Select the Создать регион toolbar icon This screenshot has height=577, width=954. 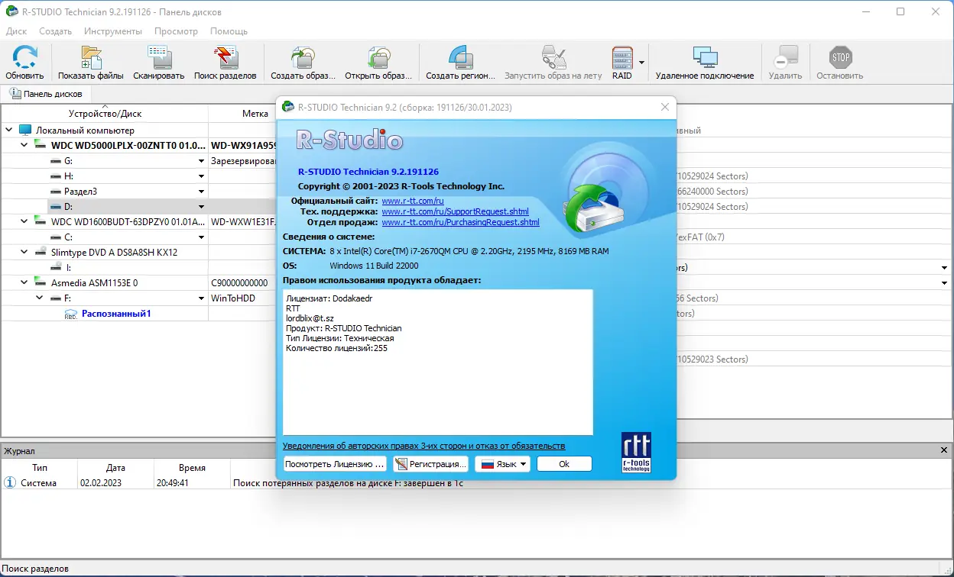click(459, 61)
